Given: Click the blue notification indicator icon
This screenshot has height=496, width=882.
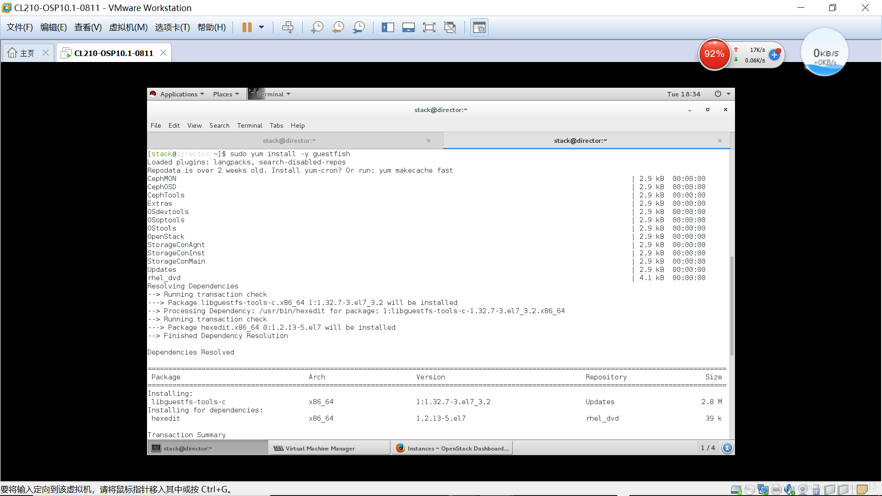Looking at the screenshot, I should [x=727, y=448].
